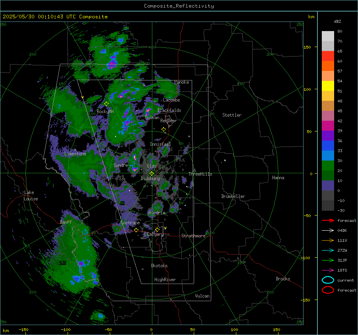Click the 0 tick label on bottom axis
This screenshot has width=358, height=335.
pyautogui.click(x=152, y=330)
